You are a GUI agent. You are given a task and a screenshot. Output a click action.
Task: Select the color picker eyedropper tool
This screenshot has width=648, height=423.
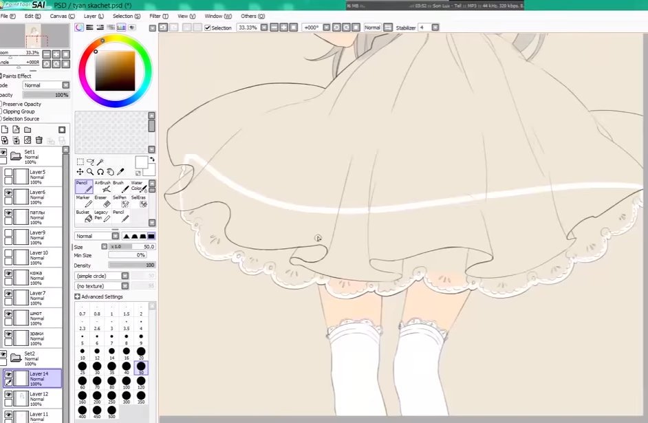(x=121, y=171)
